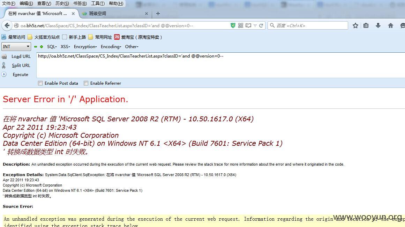Open the 爱淘宝 bookmark

point(138,37)
